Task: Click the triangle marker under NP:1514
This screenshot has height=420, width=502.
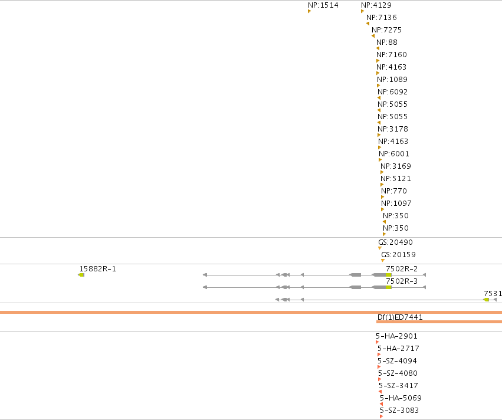Action: click(309, 11)
